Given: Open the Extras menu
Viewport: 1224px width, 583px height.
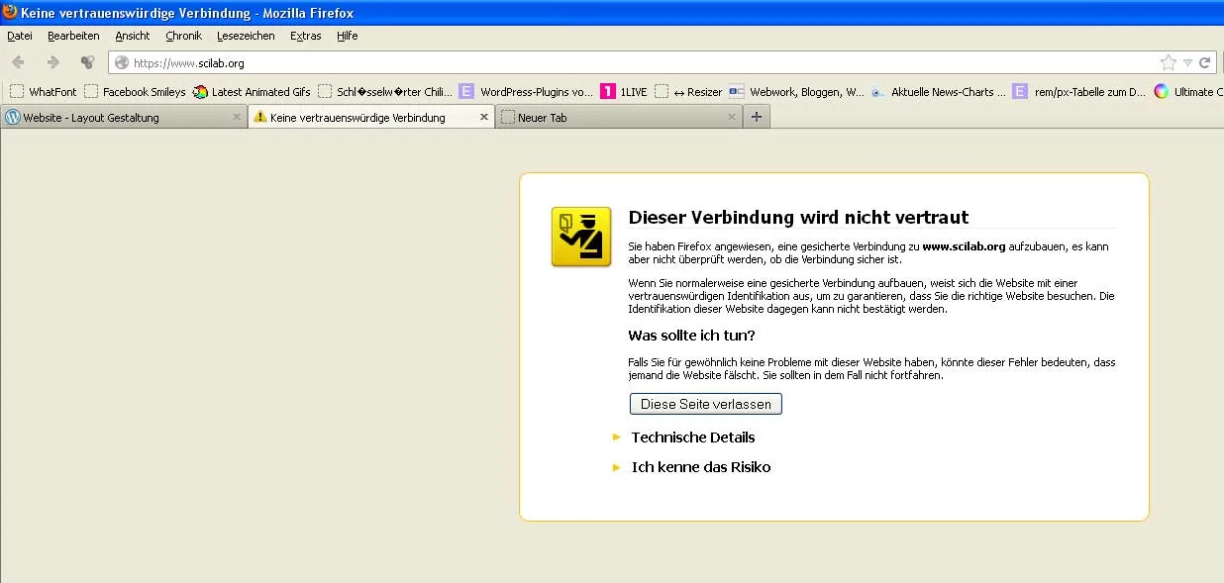Looking at the screenshot, I should click(x=305, y=36).
